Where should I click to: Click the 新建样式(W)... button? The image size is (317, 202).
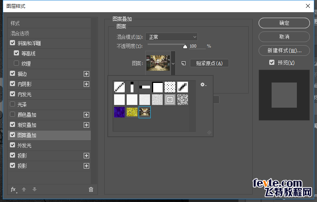pos(284,50)
